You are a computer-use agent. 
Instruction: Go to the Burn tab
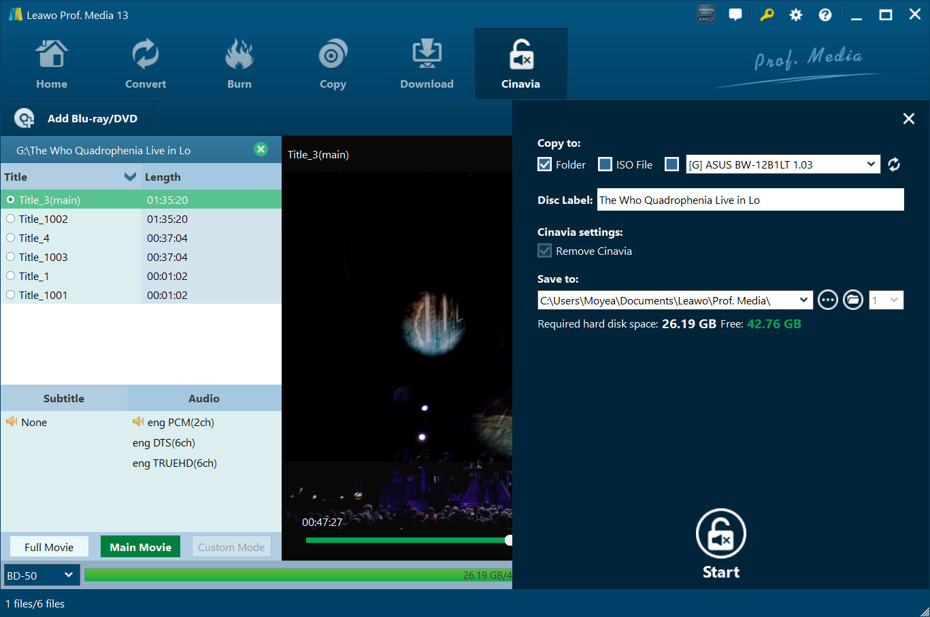click(239, 65)
